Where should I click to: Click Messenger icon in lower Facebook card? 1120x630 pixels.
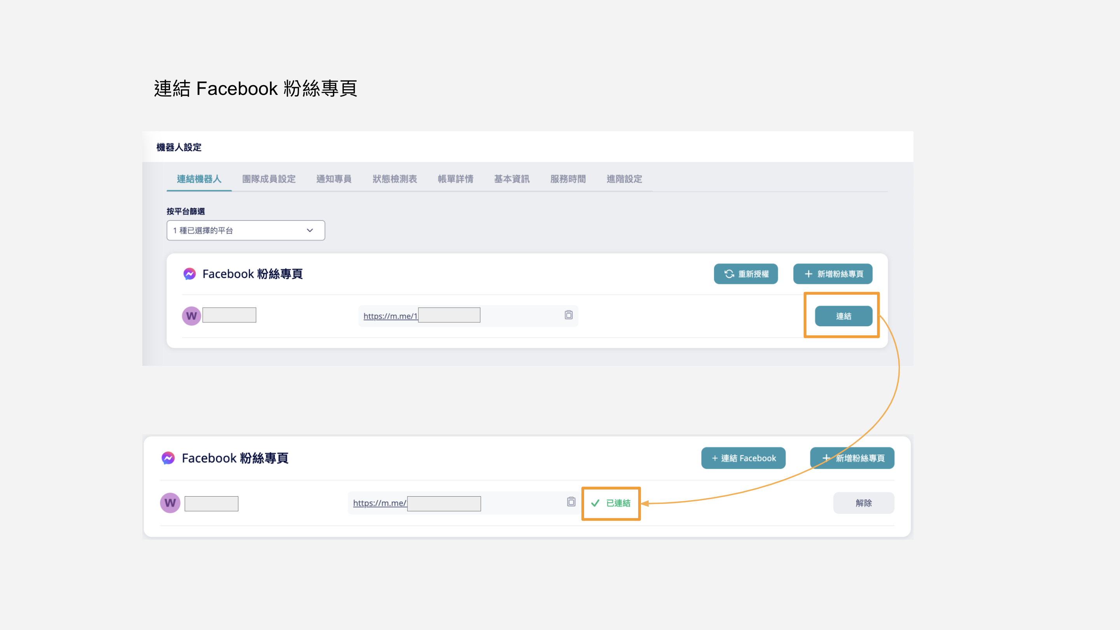click(x=168, y=458)
